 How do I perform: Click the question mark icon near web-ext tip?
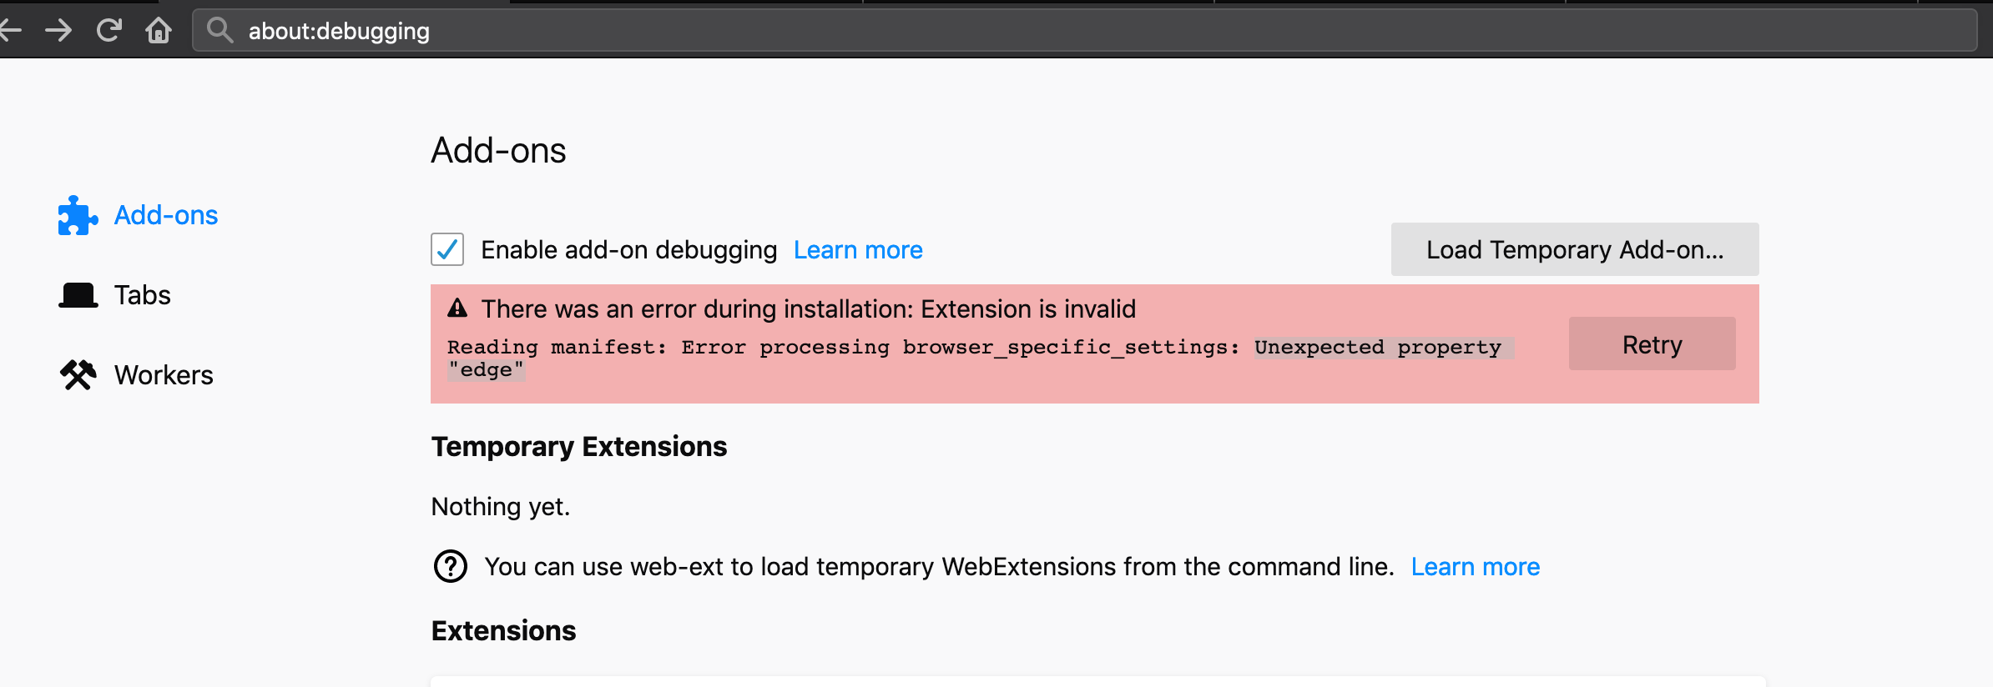pyautogui.click(x=450, y=566)
